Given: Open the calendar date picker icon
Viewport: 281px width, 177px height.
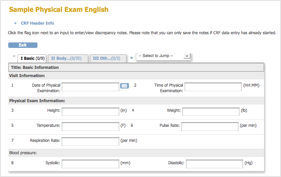Looking at the screenshot, I should point(124,86).
